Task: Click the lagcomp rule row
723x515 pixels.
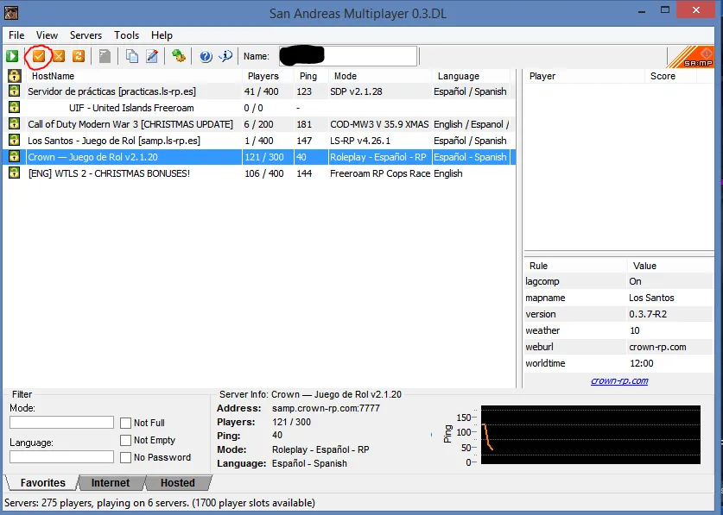Action: [618, 281]
